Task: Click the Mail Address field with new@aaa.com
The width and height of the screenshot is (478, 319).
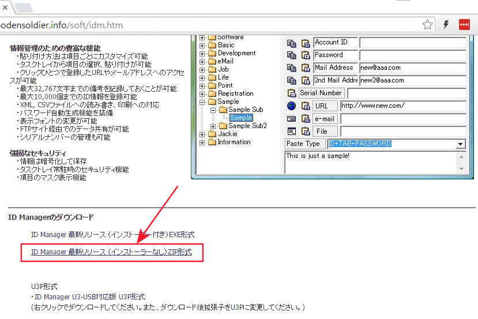Action: [413, 67]
